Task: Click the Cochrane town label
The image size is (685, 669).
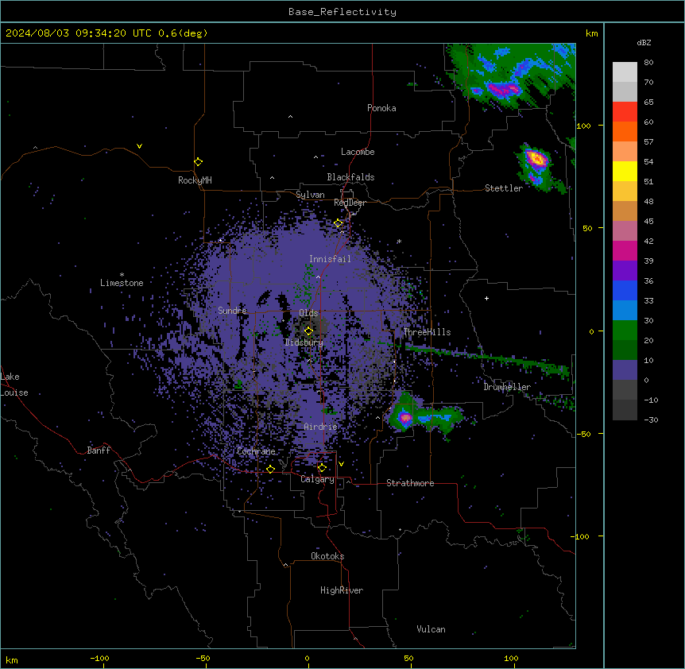Action: (x=256, y=451)
